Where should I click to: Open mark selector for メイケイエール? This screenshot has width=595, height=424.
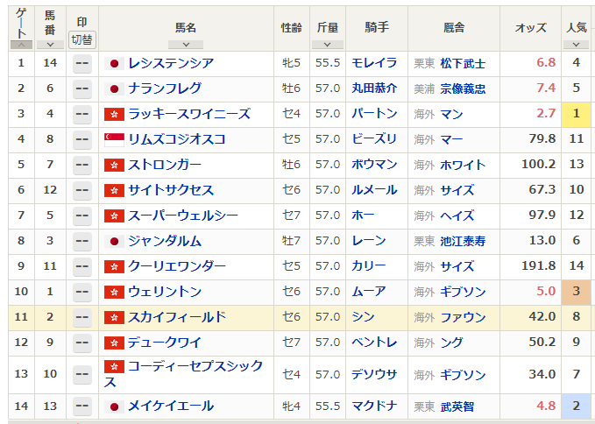(82, 406)
